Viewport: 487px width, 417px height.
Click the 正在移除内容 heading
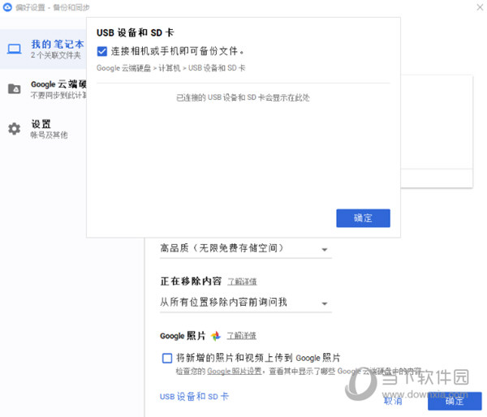pos(191,282)
